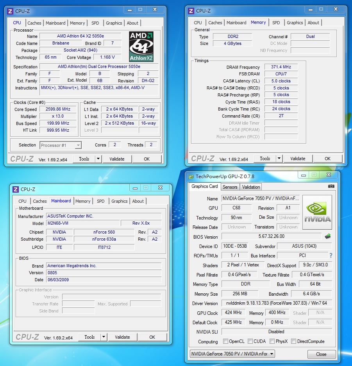352x366 pixels.
Task: Click the GPU-Z BIOS save chip icon
Action: 328,236
